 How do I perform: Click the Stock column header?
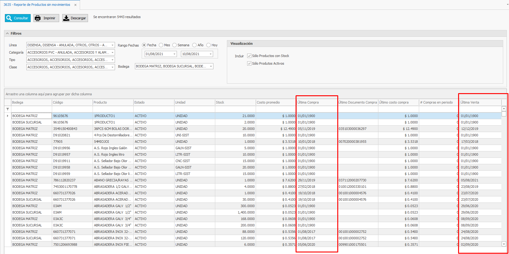pyautogui.click(x=235, y=102)
